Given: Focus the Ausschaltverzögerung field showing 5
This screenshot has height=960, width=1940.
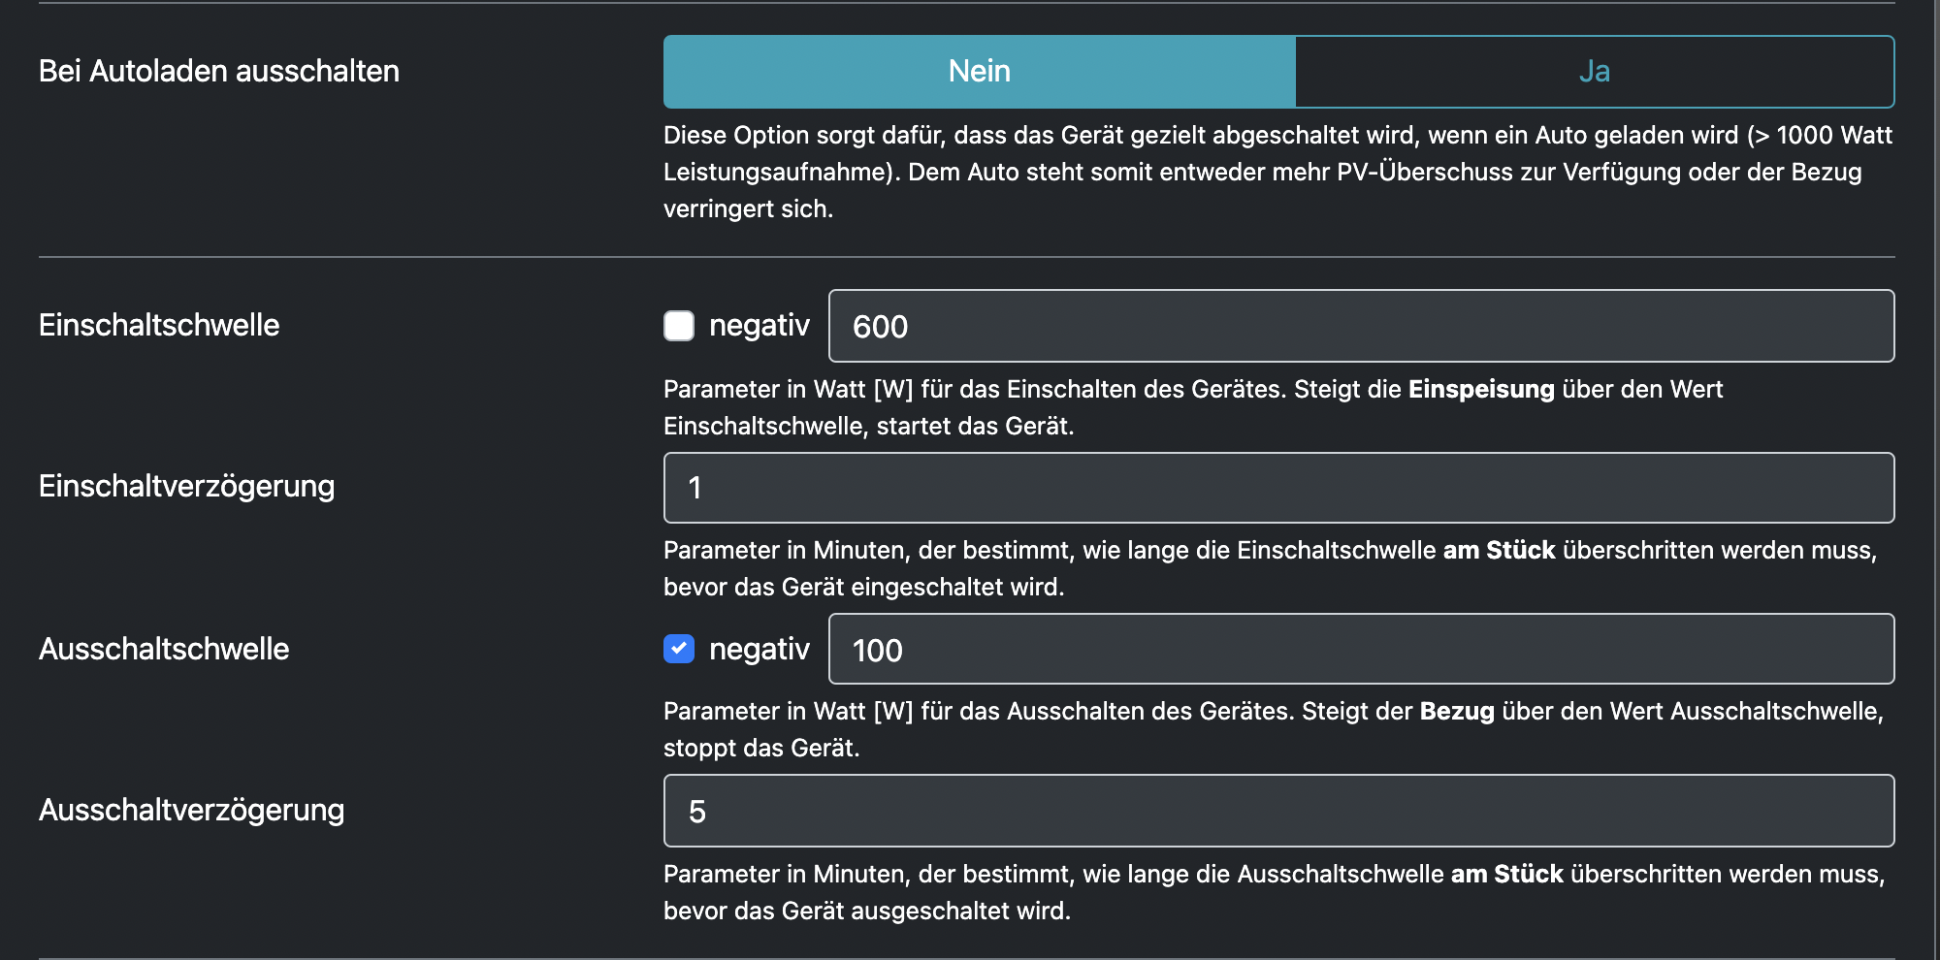Looking at the screenshot, I should [x=1278, y=811].
